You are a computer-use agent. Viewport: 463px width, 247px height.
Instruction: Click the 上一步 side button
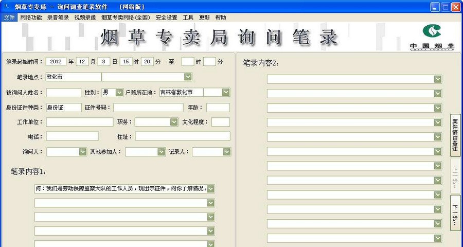coord(455,176)
